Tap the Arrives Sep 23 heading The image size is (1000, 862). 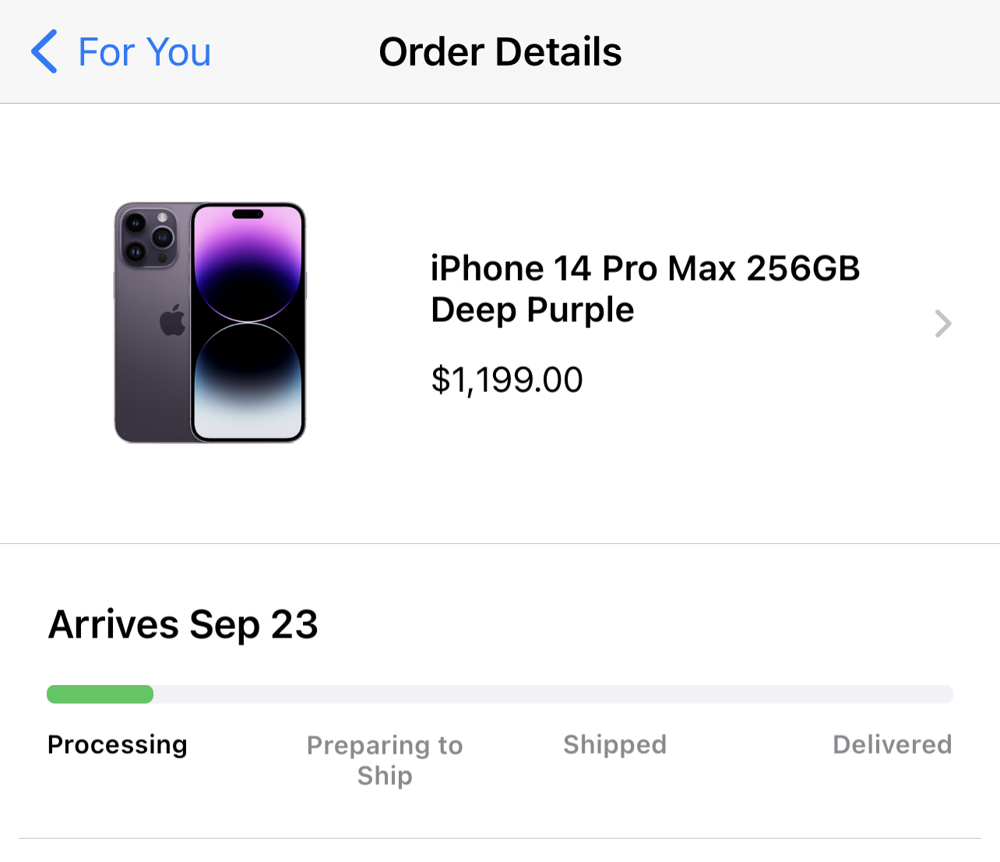click(x=184, y=624)
